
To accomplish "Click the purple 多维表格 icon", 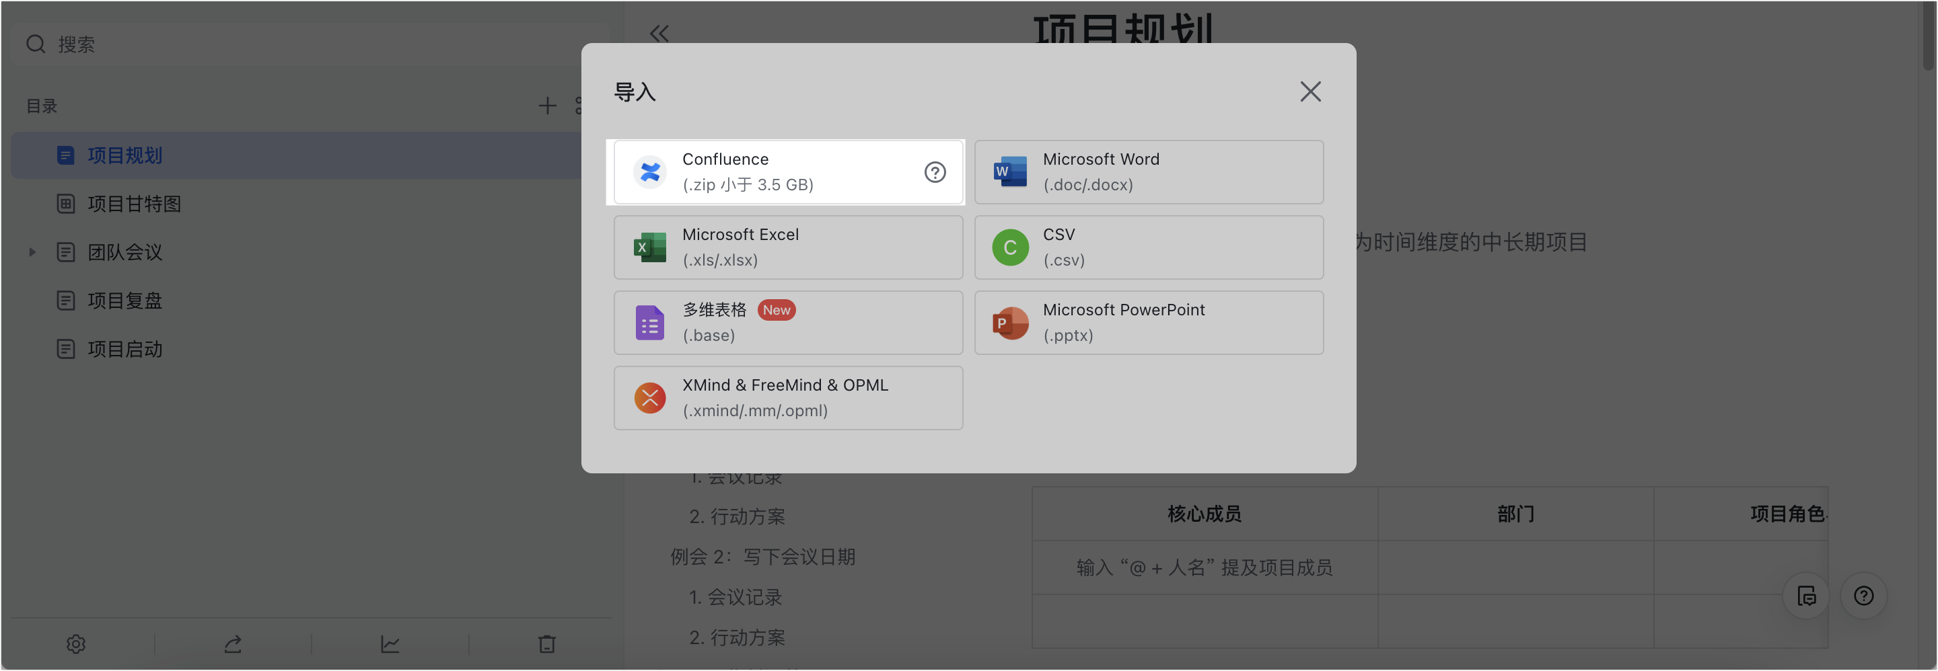I will [x=649, y=322].
